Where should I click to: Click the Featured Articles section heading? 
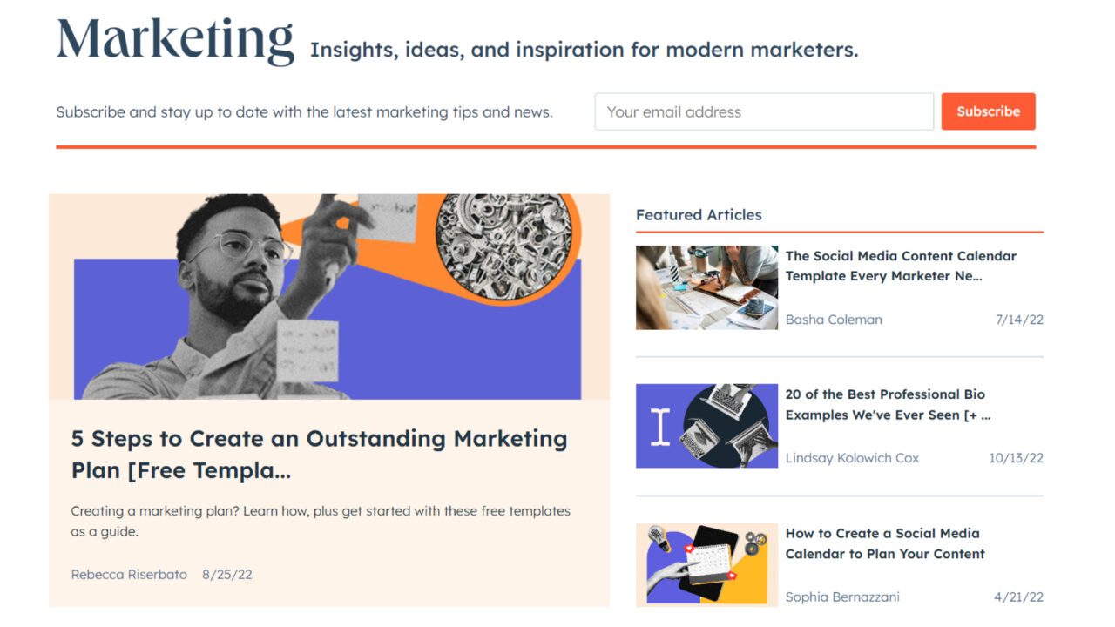click(x=699, y=215)
